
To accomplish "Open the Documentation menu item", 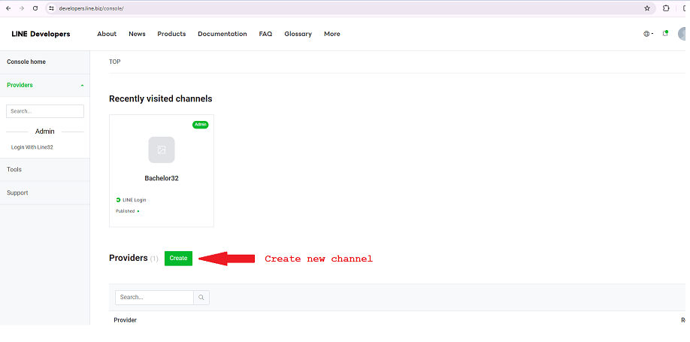I will click(222, 34).
